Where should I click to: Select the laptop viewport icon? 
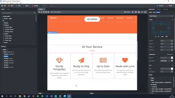(x=142, y=12)
